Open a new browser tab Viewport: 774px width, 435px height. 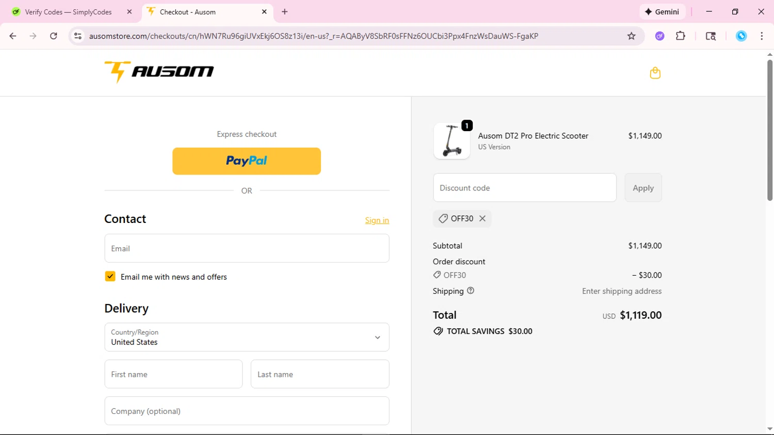pos(285,11)
